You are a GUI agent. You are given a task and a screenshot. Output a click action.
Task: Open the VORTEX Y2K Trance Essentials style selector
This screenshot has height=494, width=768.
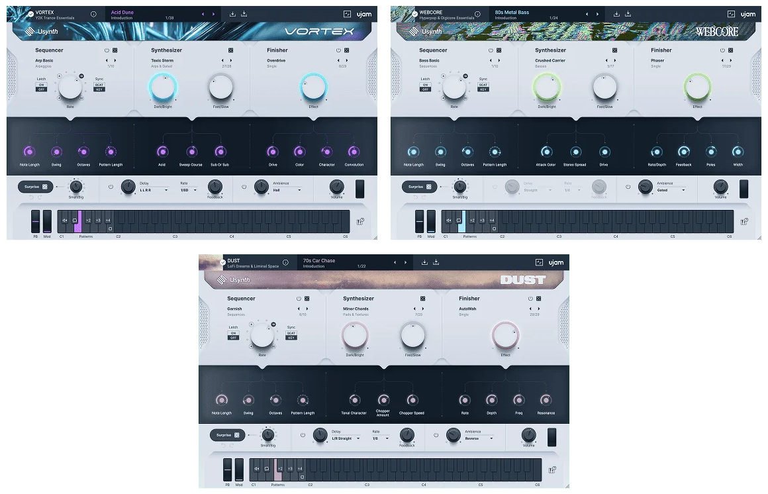pos(55,15)
